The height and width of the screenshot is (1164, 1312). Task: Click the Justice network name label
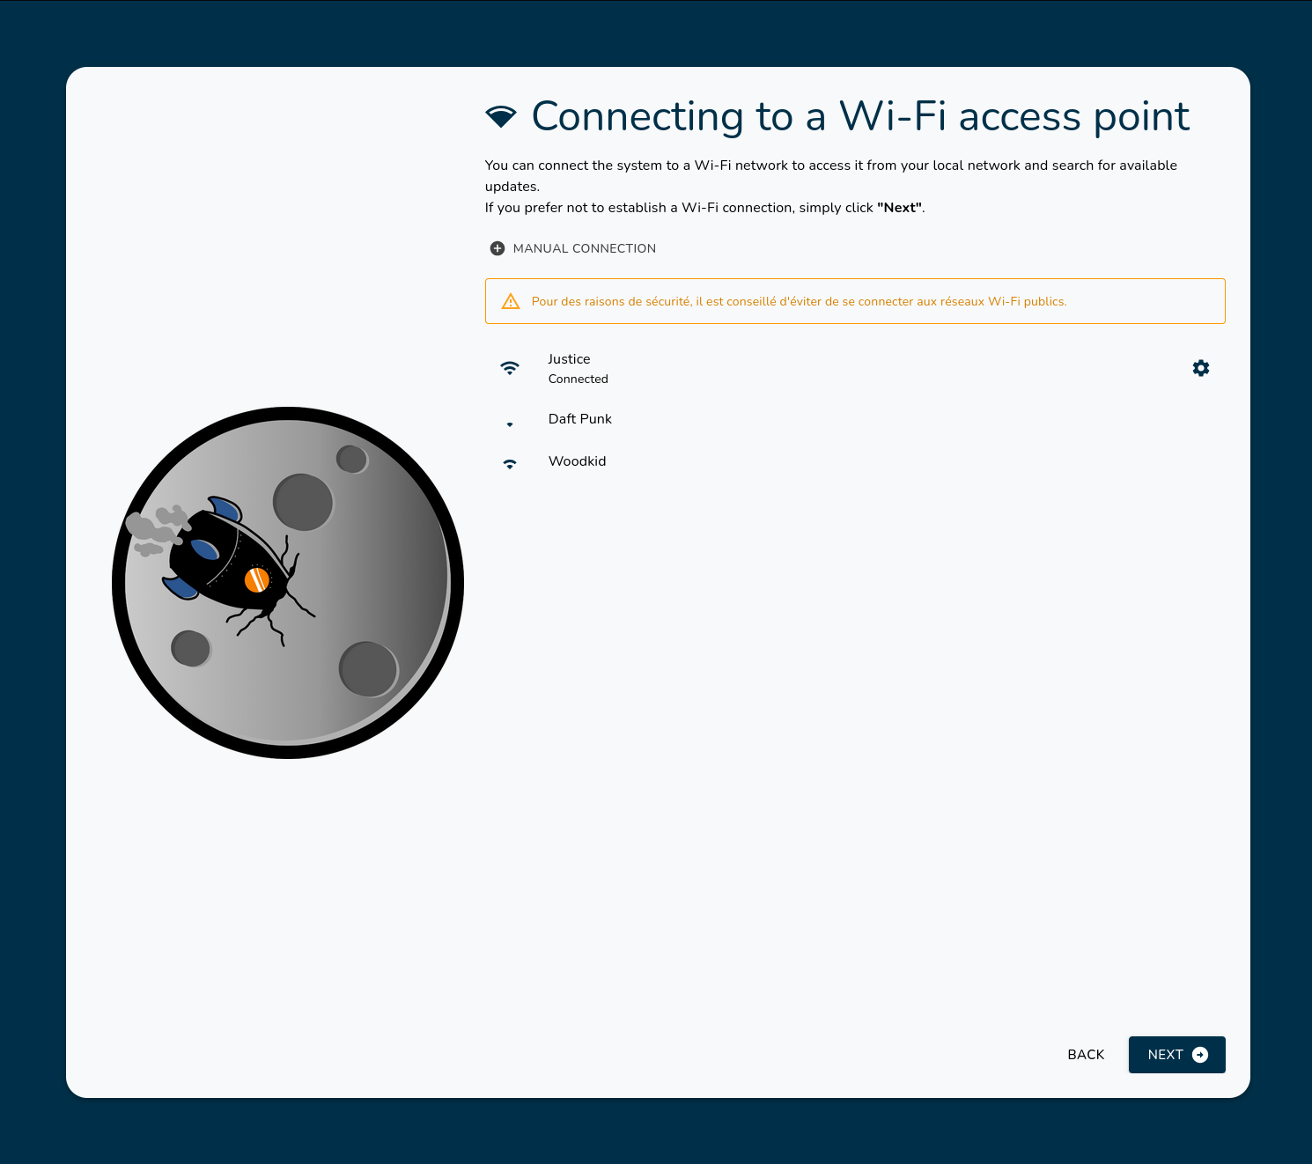point(569,358)
